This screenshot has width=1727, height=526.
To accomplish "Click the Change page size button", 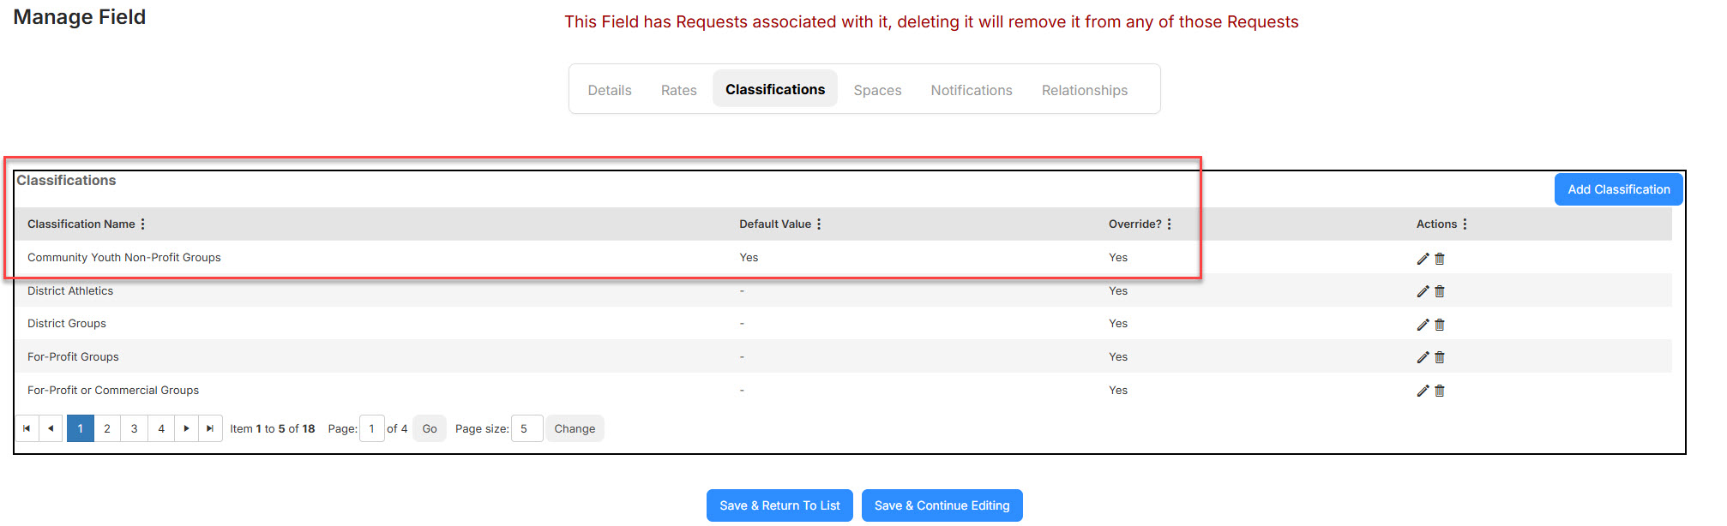I will pyautogui.click(x=575, y=428).
